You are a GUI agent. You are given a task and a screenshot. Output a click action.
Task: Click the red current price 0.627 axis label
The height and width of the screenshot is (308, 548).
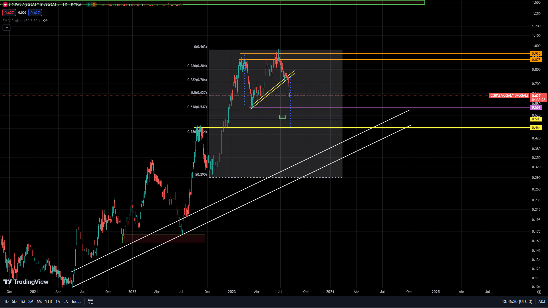pos(538,98)
